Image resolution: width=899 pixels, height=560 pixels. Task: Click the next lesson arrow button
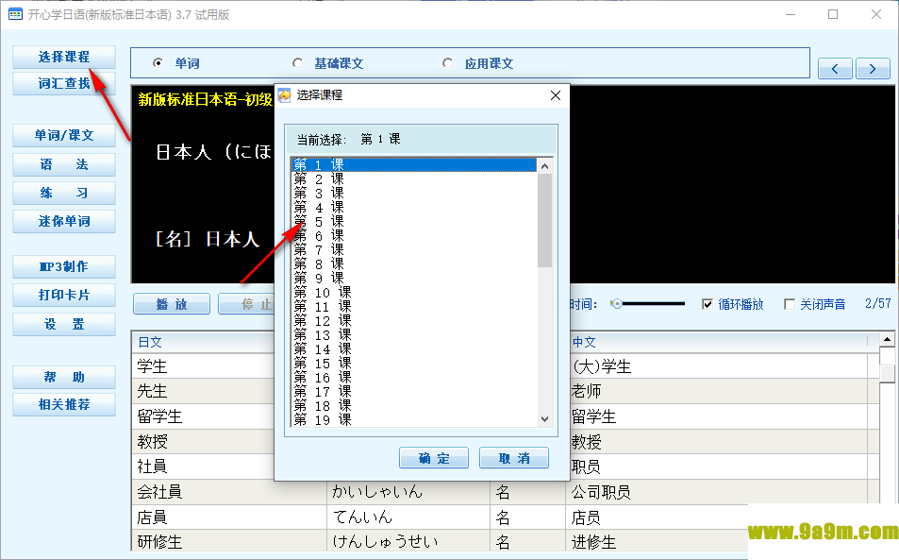[x=872, y=68]
